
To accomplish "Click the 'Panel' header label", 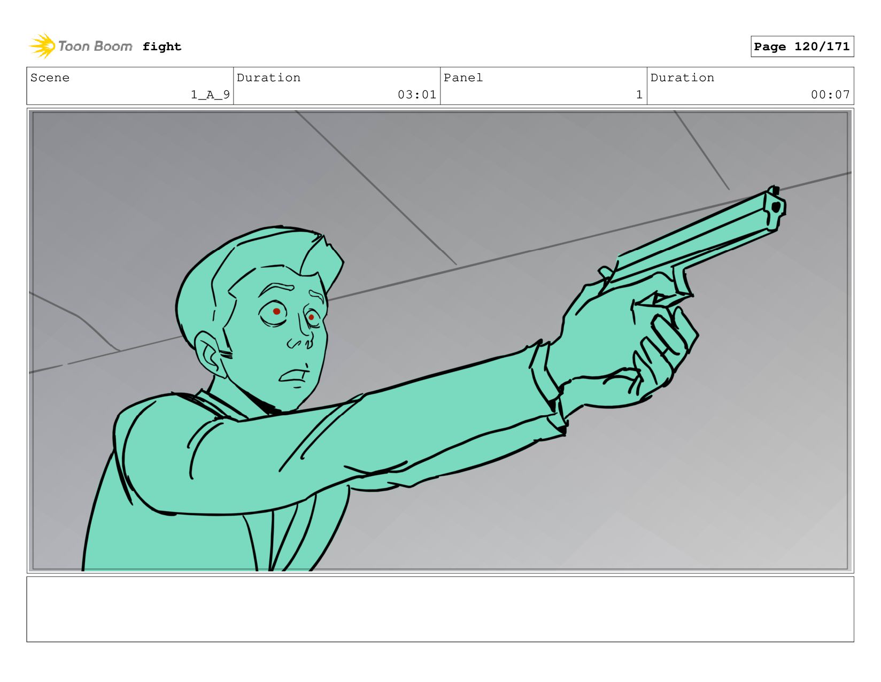I will (x=463, y=77).
